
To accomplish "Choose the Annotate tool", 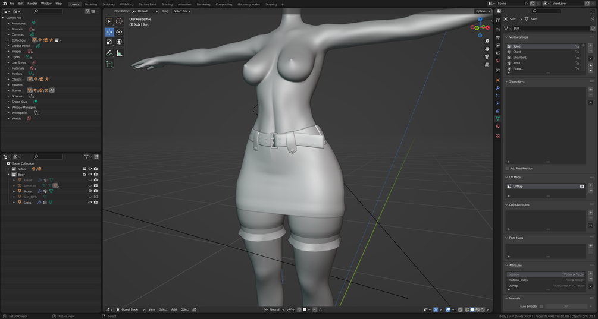I will click(x=109, y=53).
